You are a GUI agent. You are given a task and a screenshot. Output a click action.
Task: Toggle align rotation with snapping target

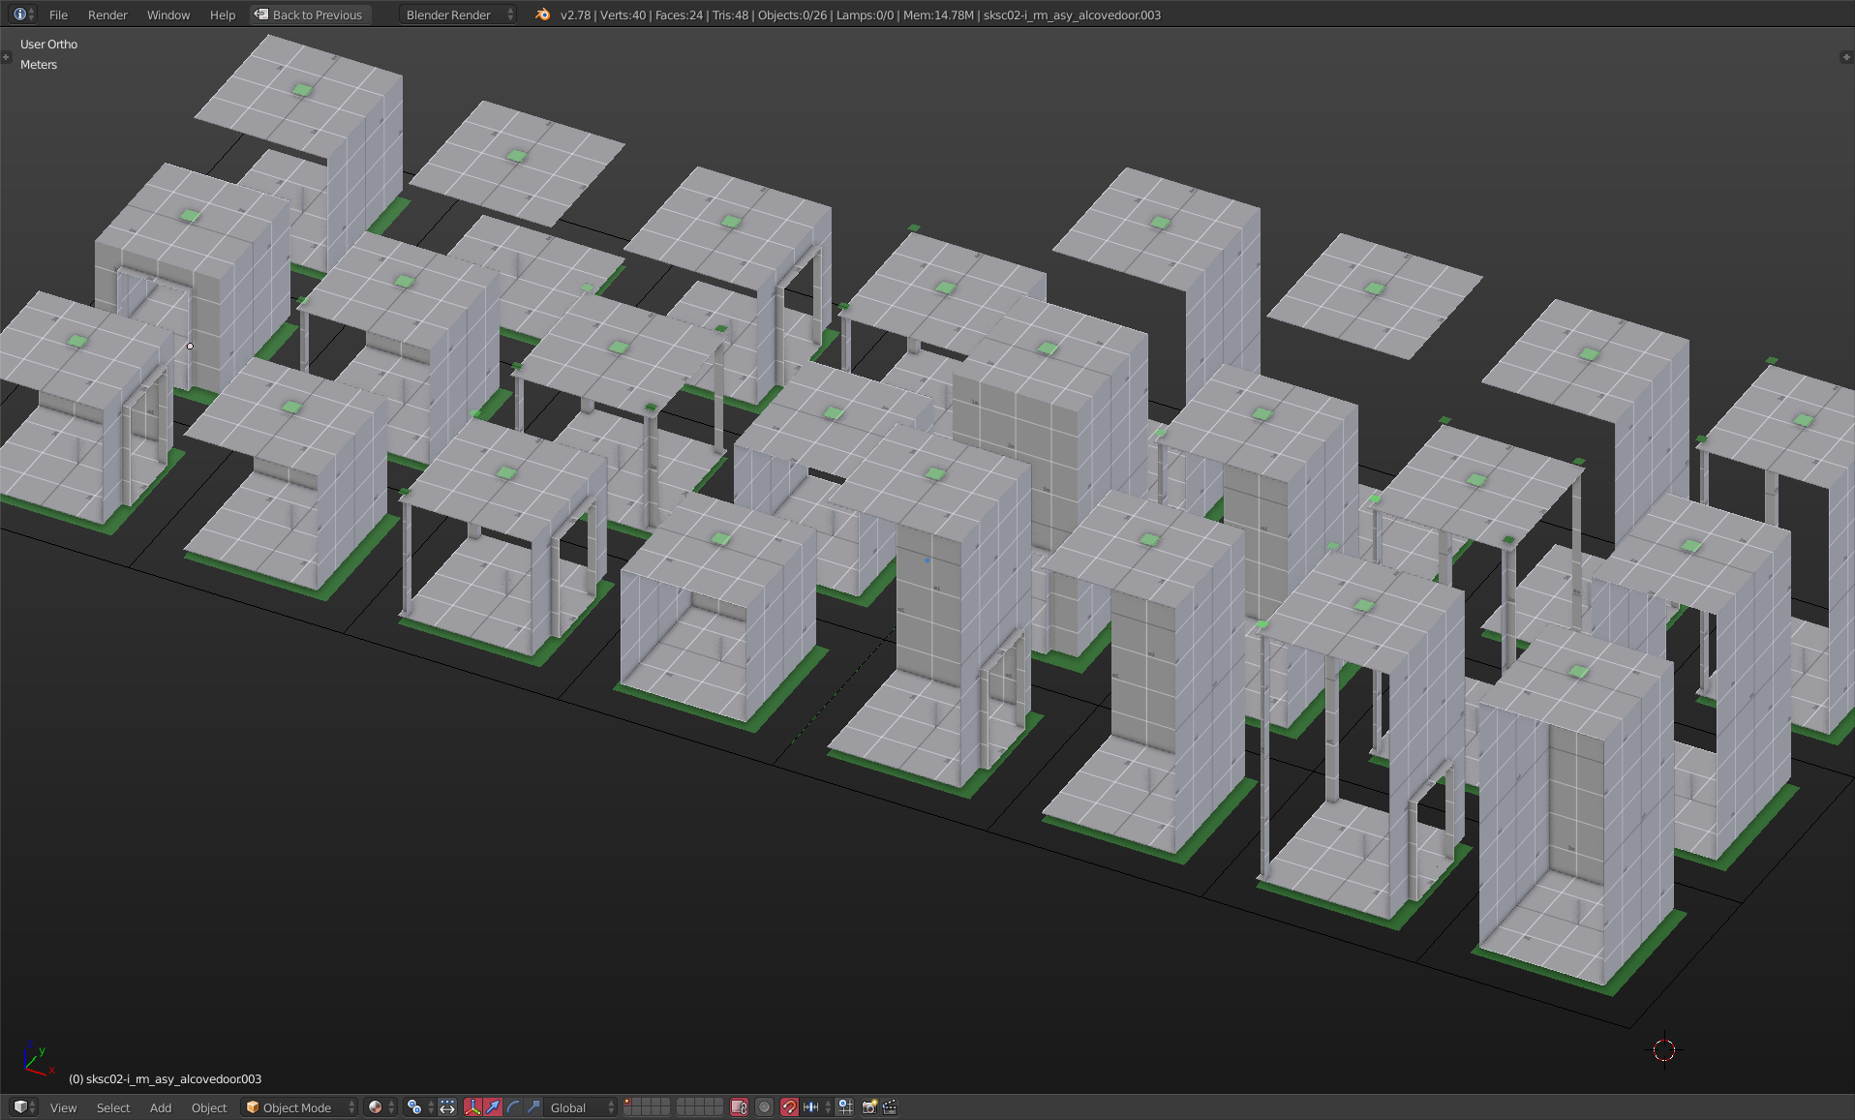click(845, 1107)
